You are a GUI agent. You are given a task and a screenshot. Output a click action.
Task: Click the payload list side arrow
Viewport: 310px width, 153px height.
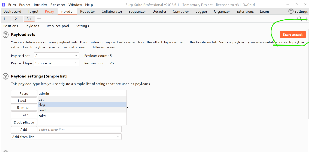(128, 107)
